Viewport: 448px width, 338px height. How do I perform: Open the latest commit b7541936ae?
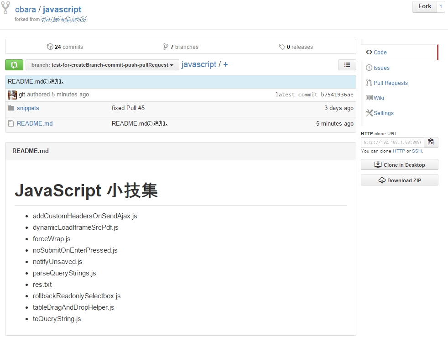337,95
